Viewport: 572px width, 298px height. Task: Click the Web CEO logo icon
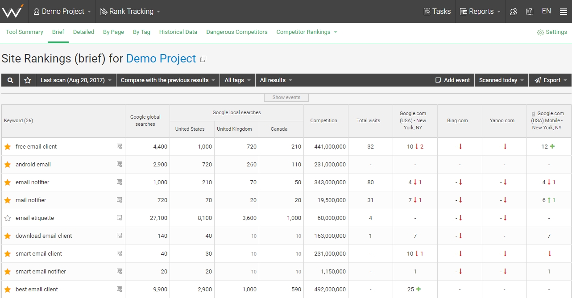pos(12,11)
